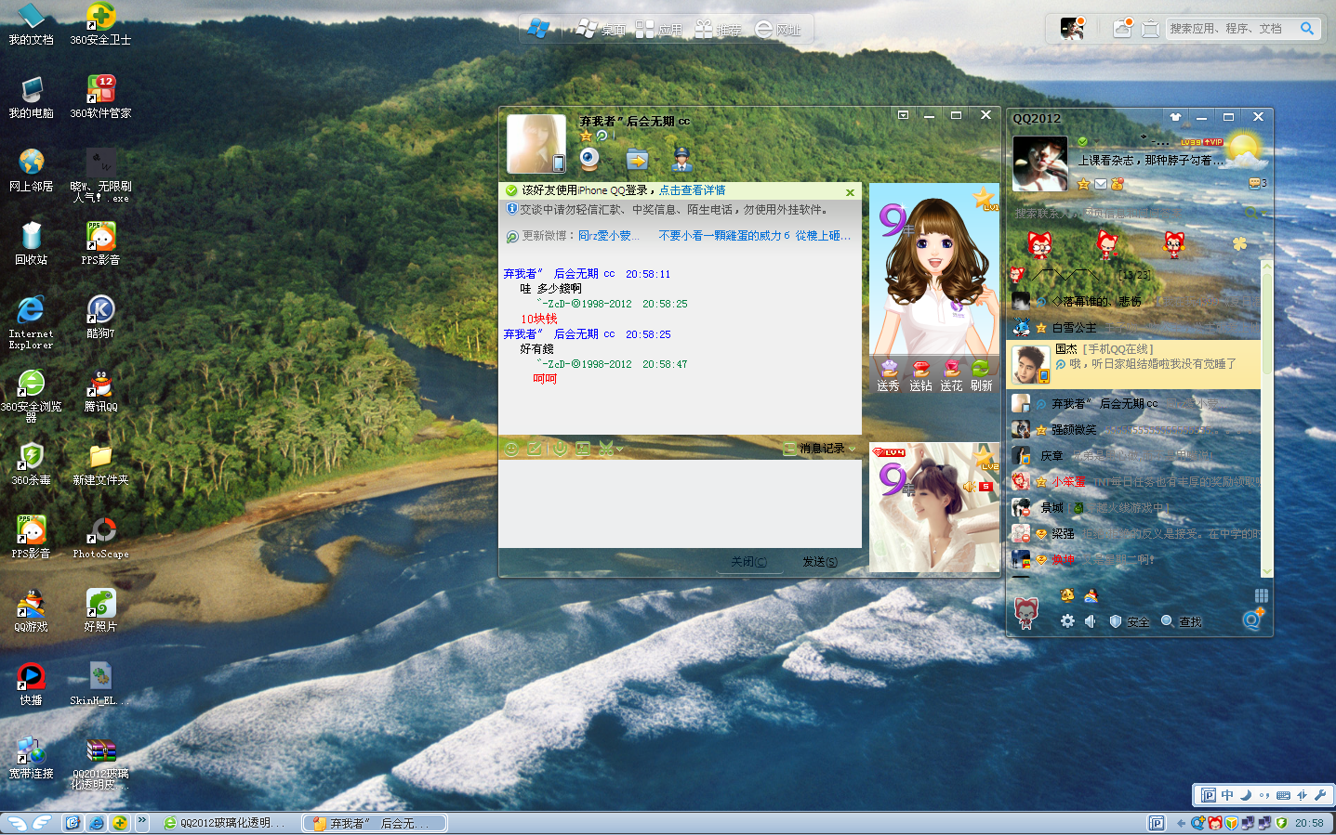Open the font edit tool in chat toolbar

point(535,450)
